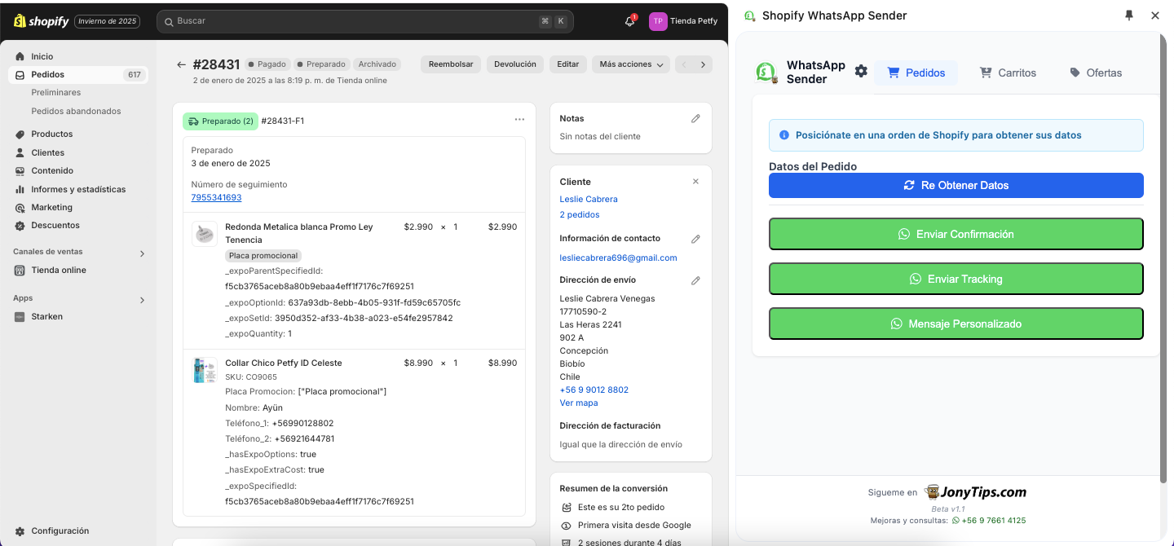Click Re Obtener Datos button
This screenshot has width=1174, height=546.
[956, 185]
